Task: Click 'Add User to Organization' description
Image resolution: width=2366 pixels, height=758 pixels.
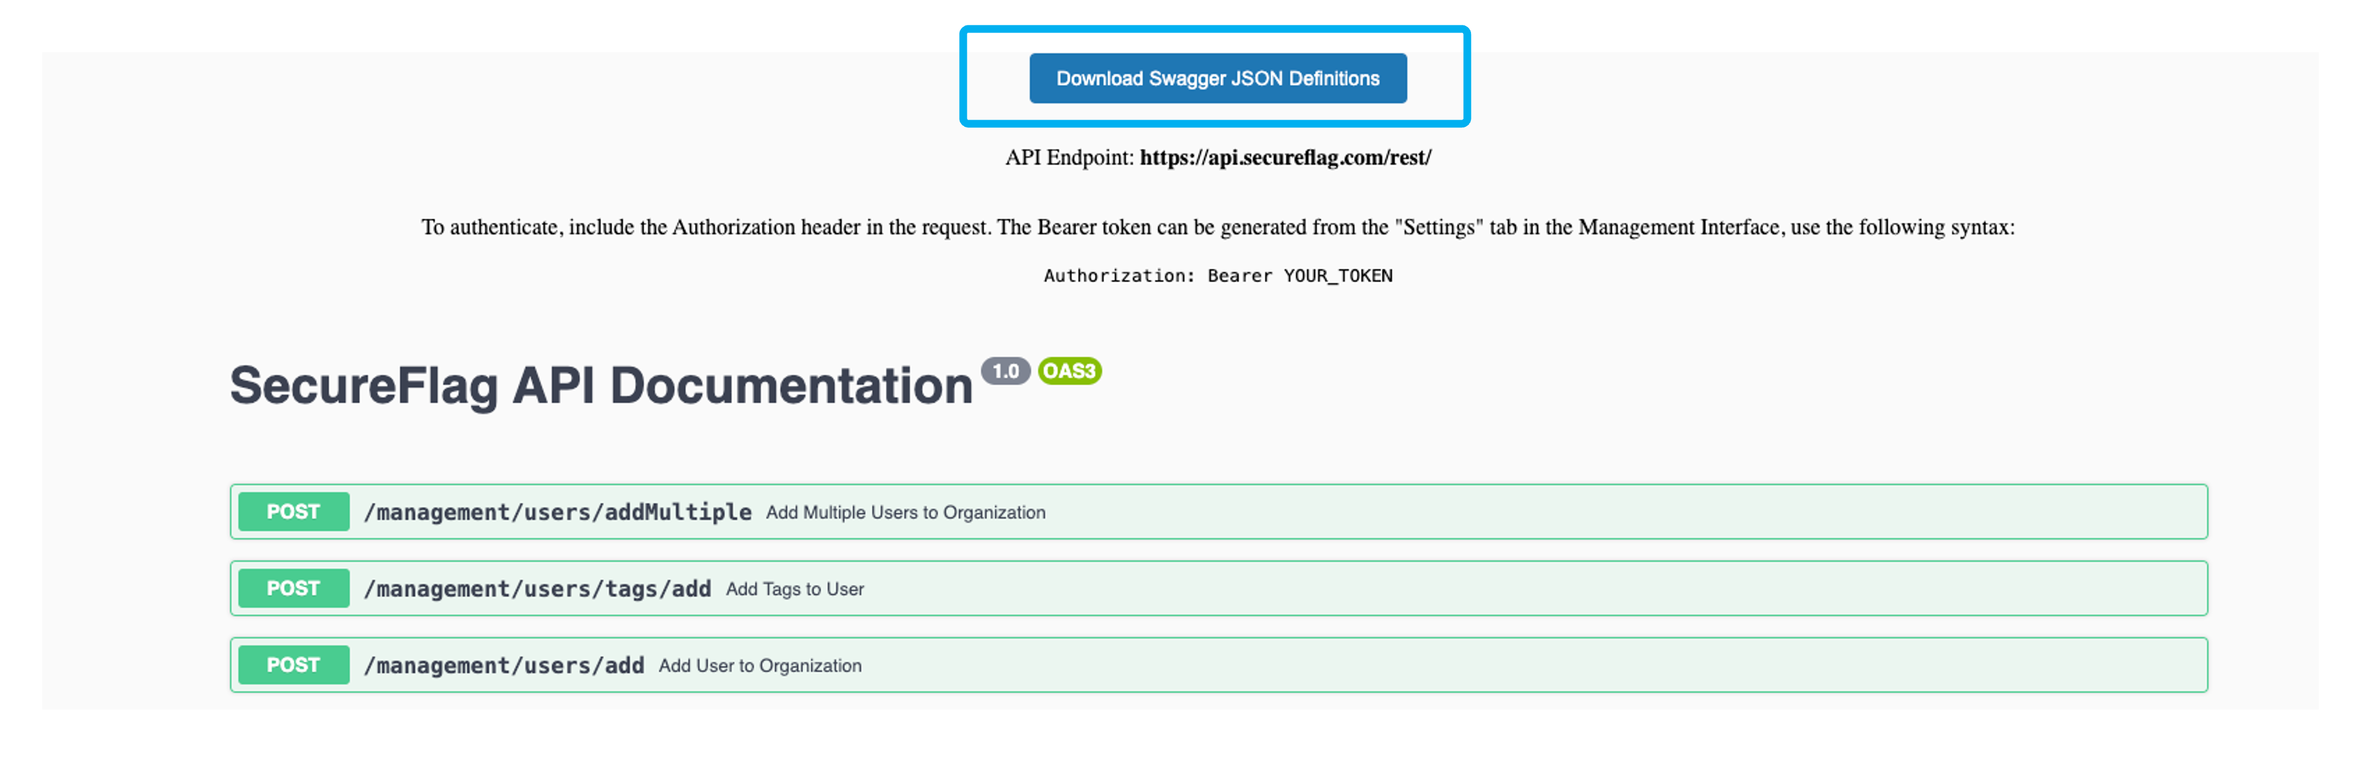Action: coord(759,666)
